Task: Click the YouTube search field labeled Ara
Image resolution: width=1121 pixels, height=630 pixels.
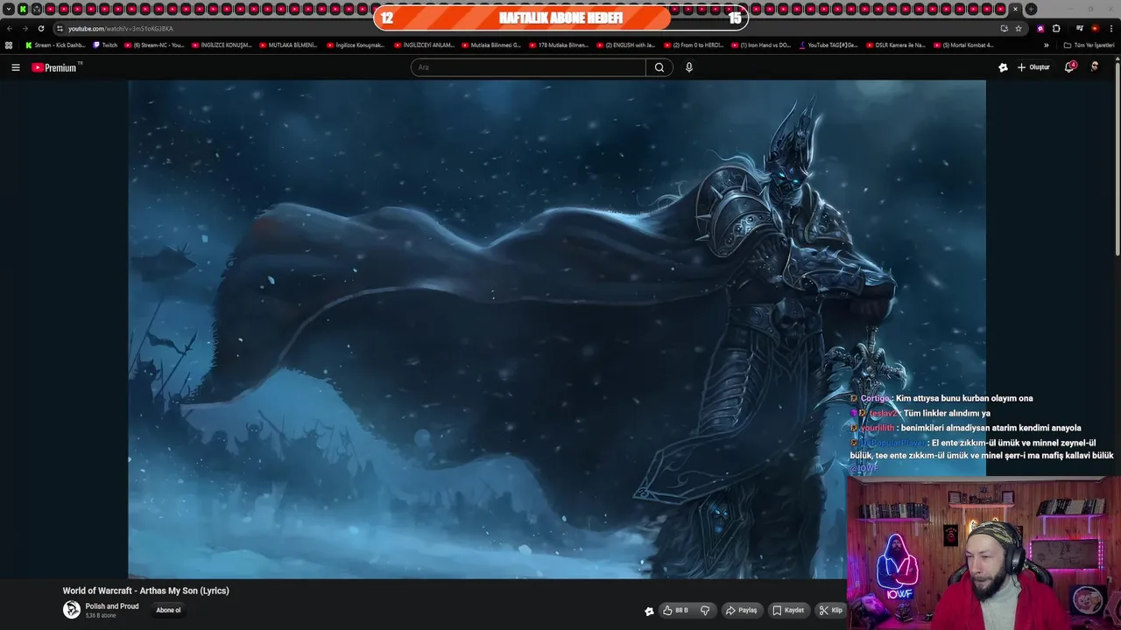Action: point(528,67)
